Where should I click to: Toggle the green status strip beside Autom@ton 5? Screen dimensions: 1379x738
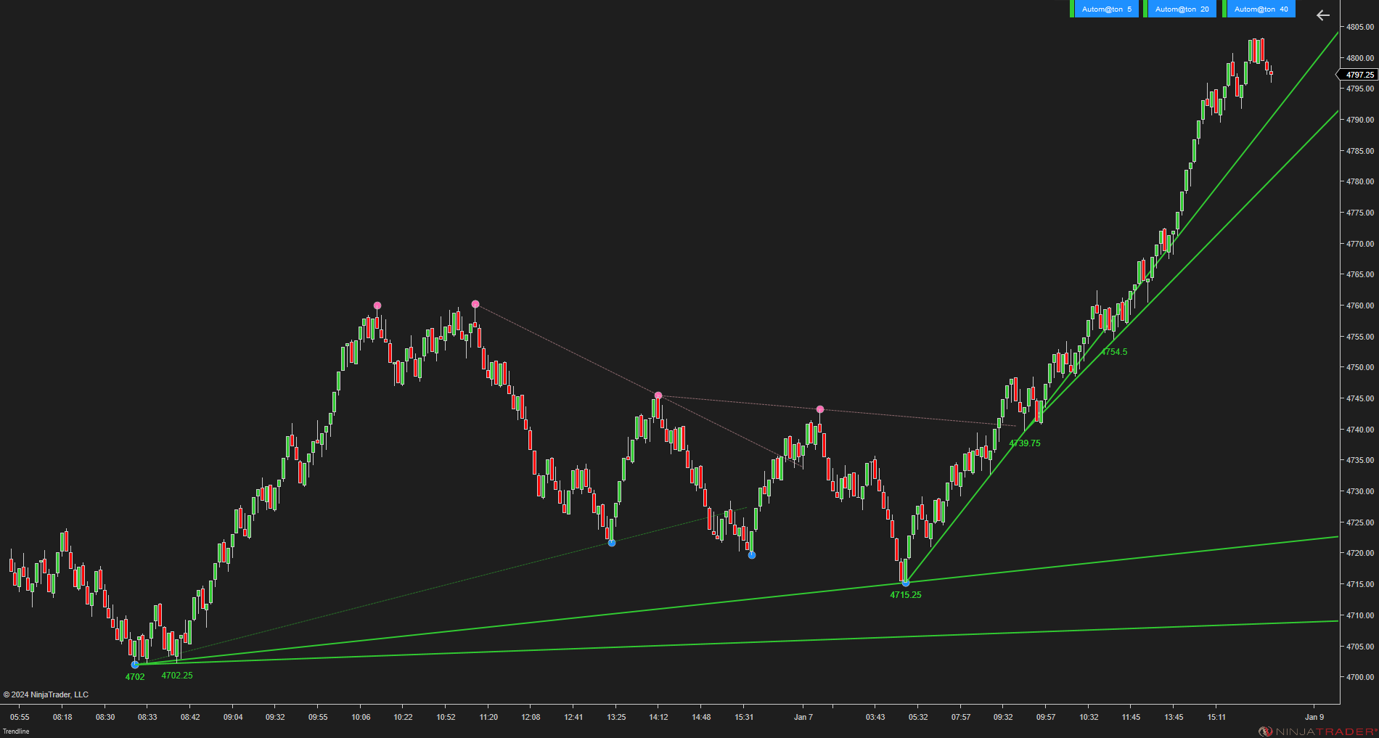pyautogui.click(x=1073, y=9)
